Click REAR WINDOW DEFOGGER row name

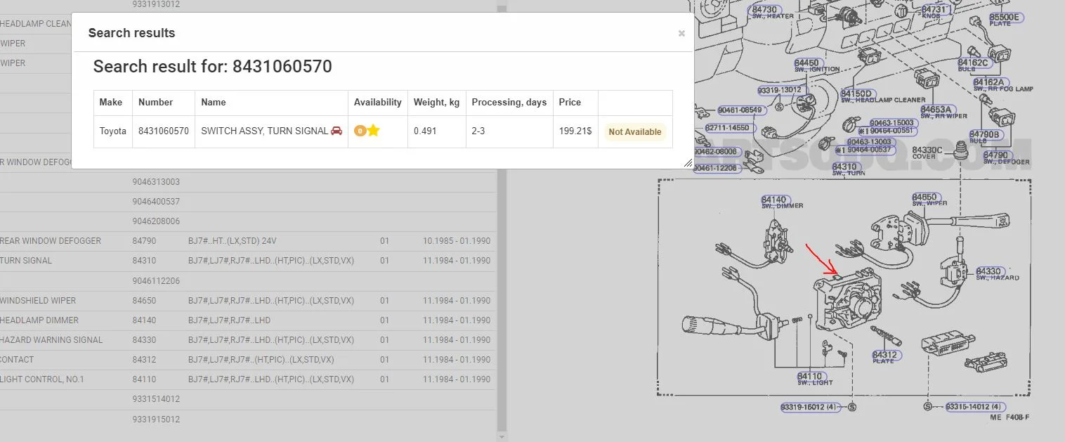click(x=51, y=241)
